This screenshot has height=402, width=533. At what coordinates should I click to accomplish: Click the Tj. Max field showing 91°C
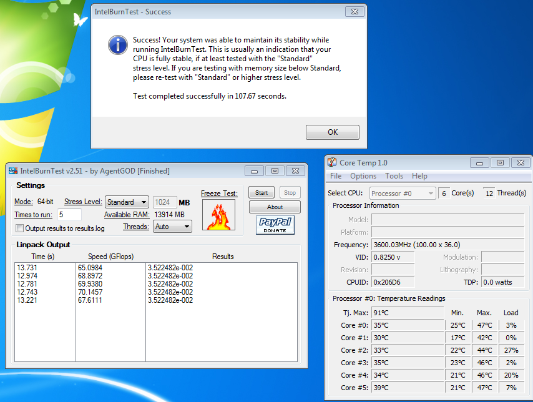(x=408, y=313)
